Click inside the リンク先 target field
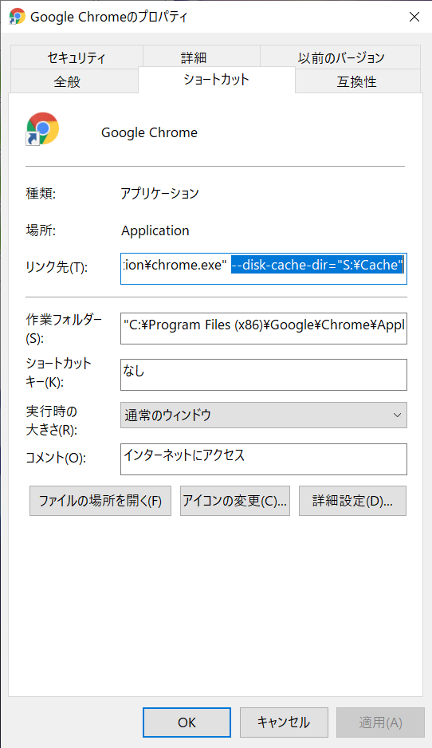Viewport: 432px width, 748px height. tap(264, 269)
